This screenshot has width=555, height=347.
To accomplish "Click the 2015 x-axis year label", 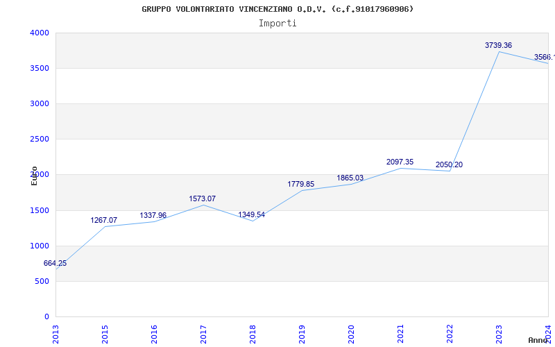I will click(105, 335).
